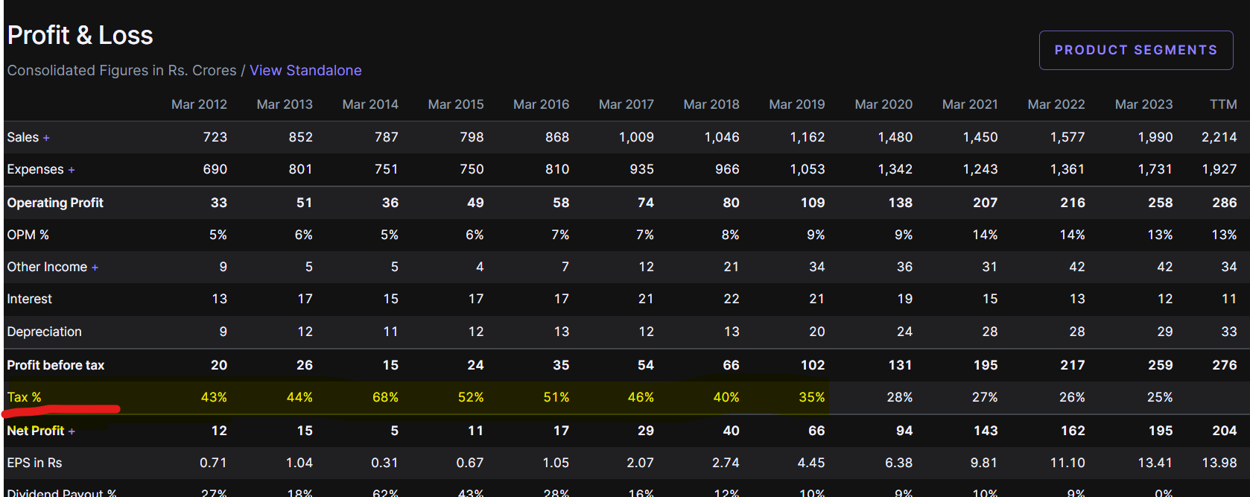Click the Mar 2023 column header

point(1143,104)
